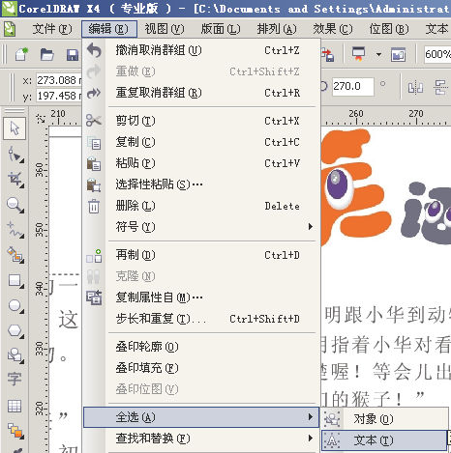The image size is (451, 453).
Task: Select the Smart fill tool
Action: tap(15, 255)
